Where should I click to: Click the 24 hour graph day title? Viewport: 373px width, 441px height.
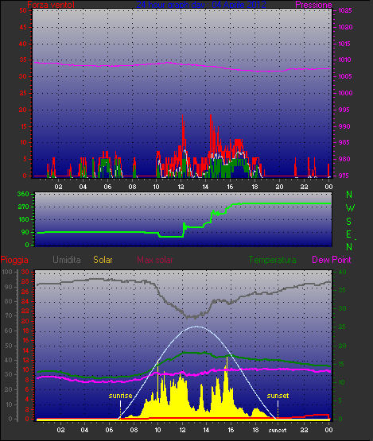click(201, 5)
